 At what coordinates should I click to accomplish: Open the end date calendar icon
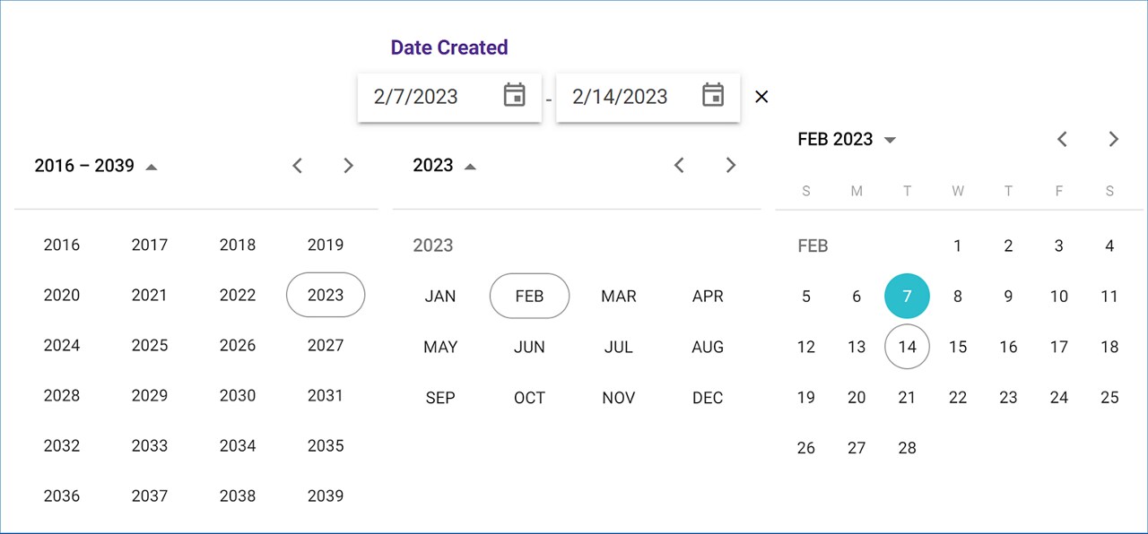point(713,95)
